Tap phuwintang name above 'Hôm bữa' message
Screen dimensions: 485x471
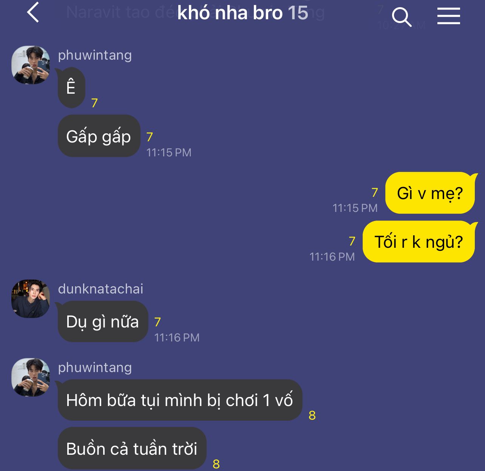click(x=95, y=368)
